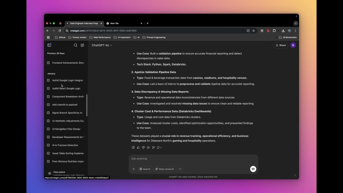Open the more tools ellipsis in composer
The height and width of the screenshot is (193, 343).
pyautogui.click(x=180, y=169)
